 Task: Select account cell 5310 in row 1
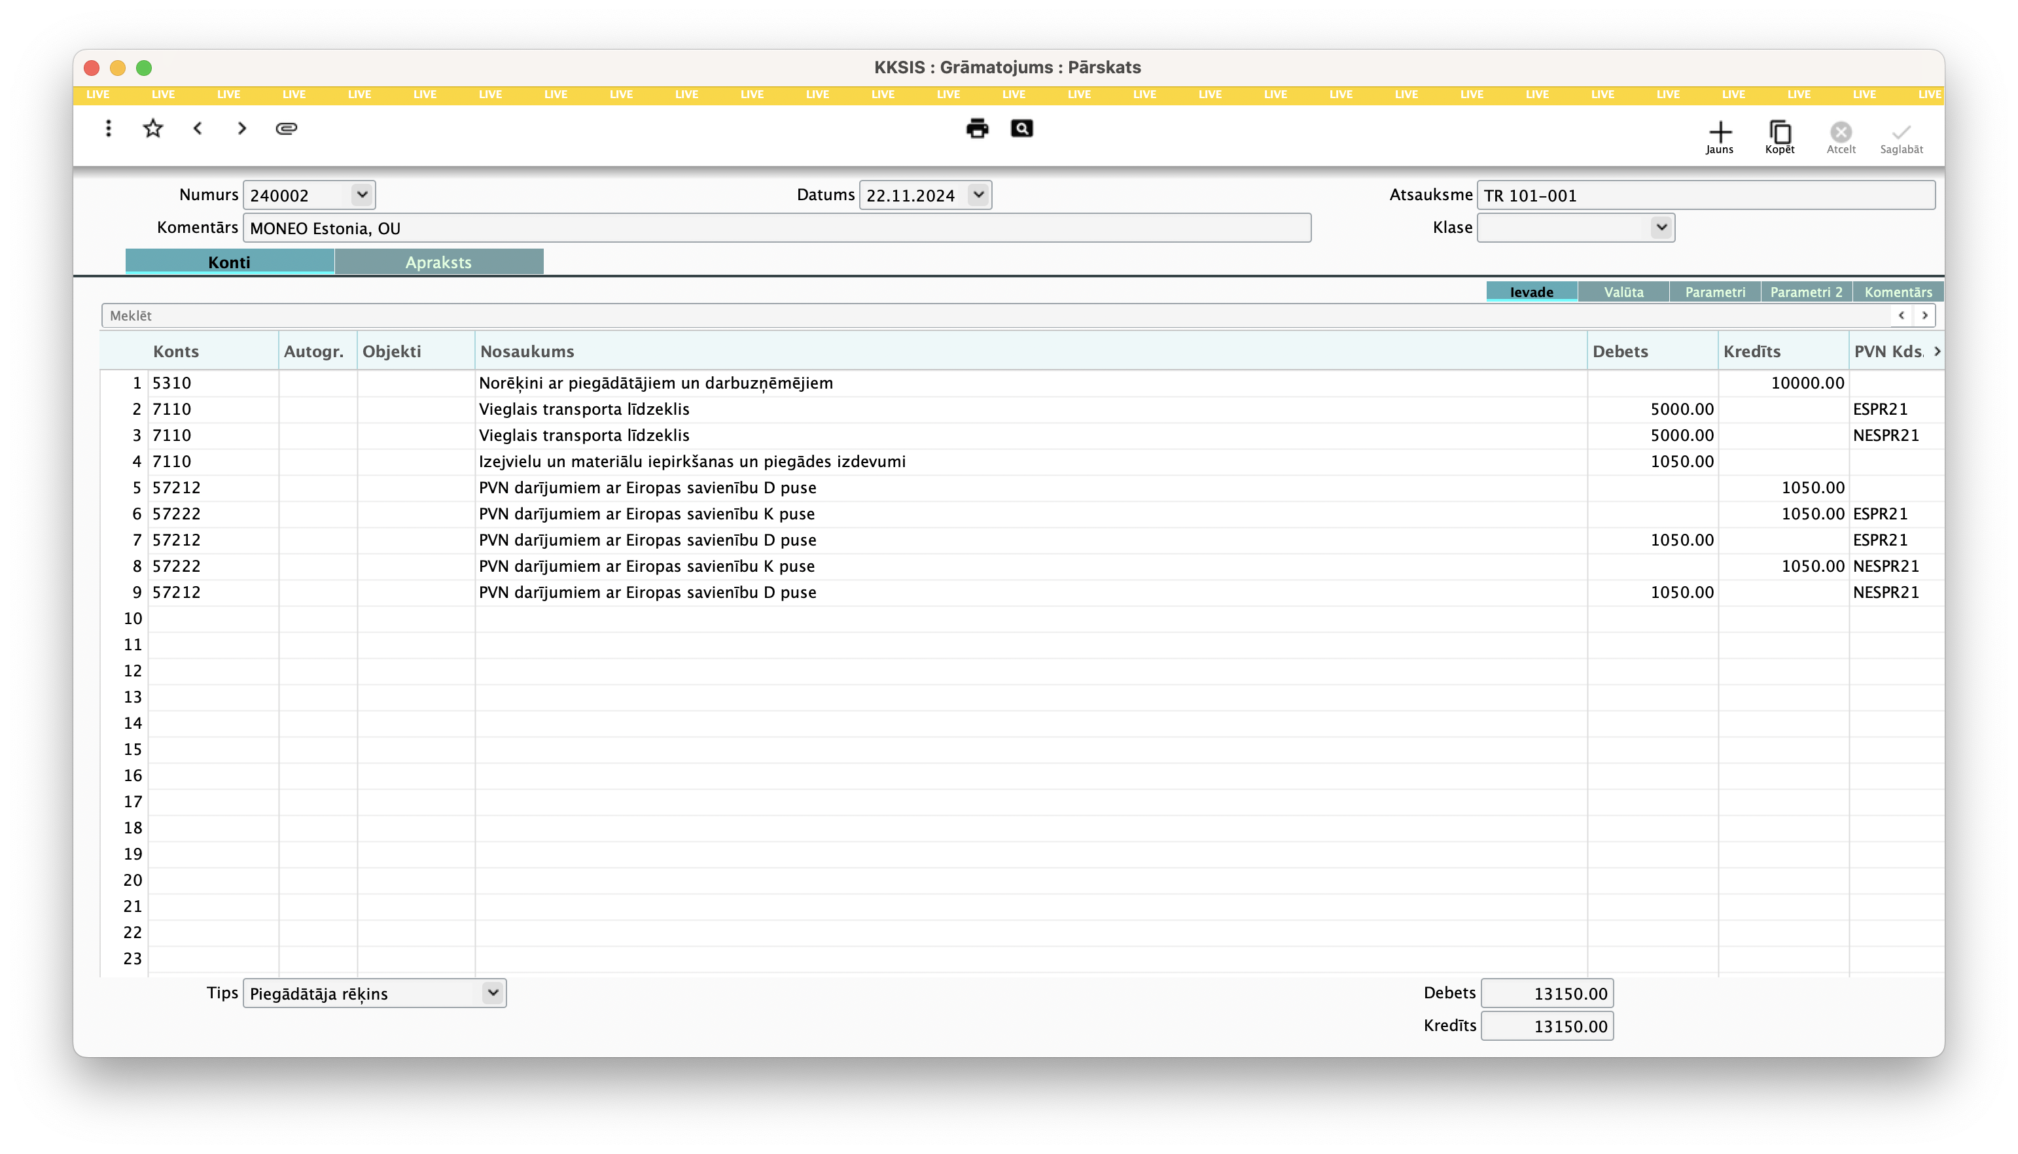(213, 383)
